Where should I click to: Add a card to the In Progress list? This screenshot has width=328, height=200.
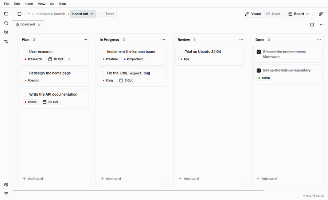(111, 178)
